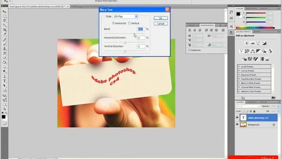Click center text in Paragraph panel
The height and width of the screenshot is (159, 282).
click(x=195, y=30)
